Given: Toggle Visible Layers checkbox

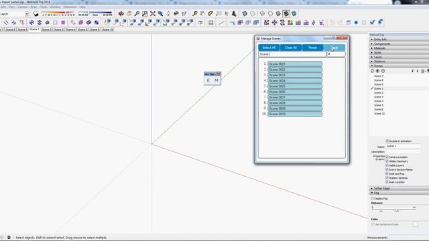Looking at the screenshot, I should click(387, 165).
